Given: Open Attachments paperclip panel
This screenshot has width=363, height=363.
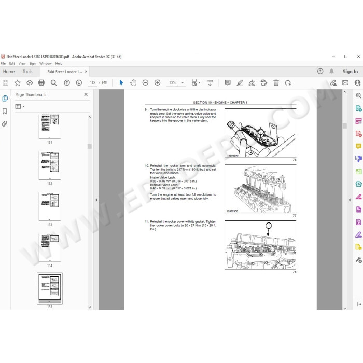Looking at the screenshot, I should coord(5,124).
